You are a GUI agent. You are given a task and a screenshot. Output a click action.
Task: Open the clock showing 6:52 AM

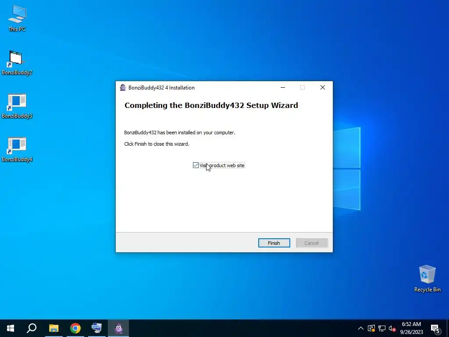(x=411, y=328)
